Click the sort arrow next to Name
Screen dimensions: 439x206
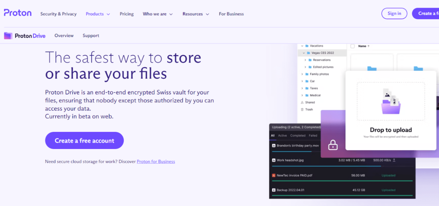[x=368, y=46]
